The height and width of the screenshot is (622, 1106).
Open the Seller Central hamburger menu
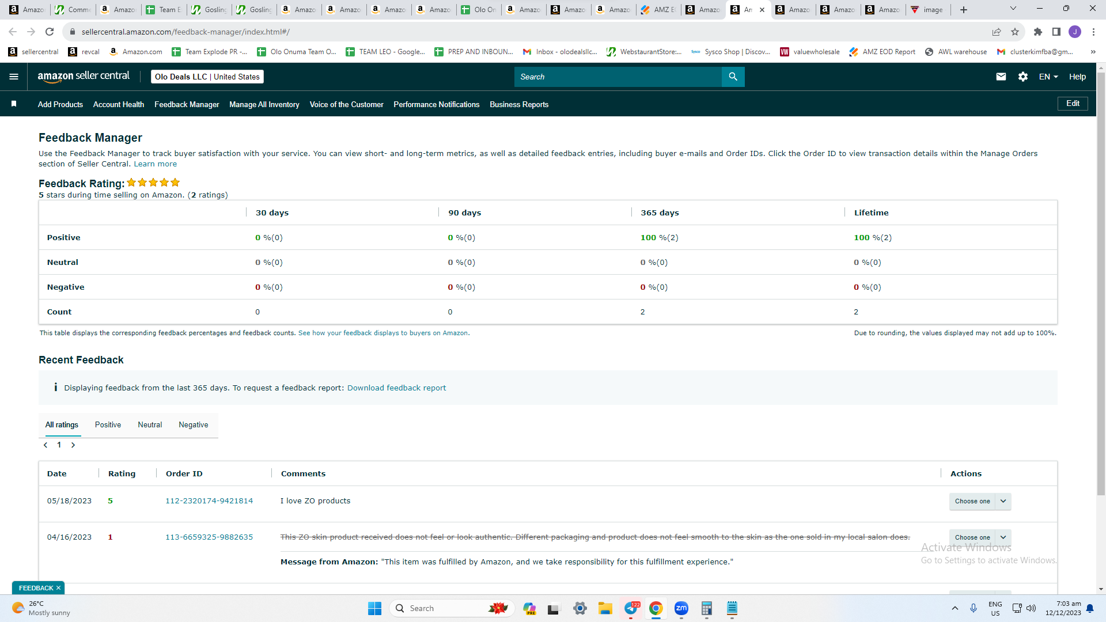click(x=14, y=77)
